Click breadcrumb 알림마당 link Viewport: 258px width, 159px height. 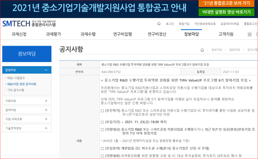coord(235,50)
